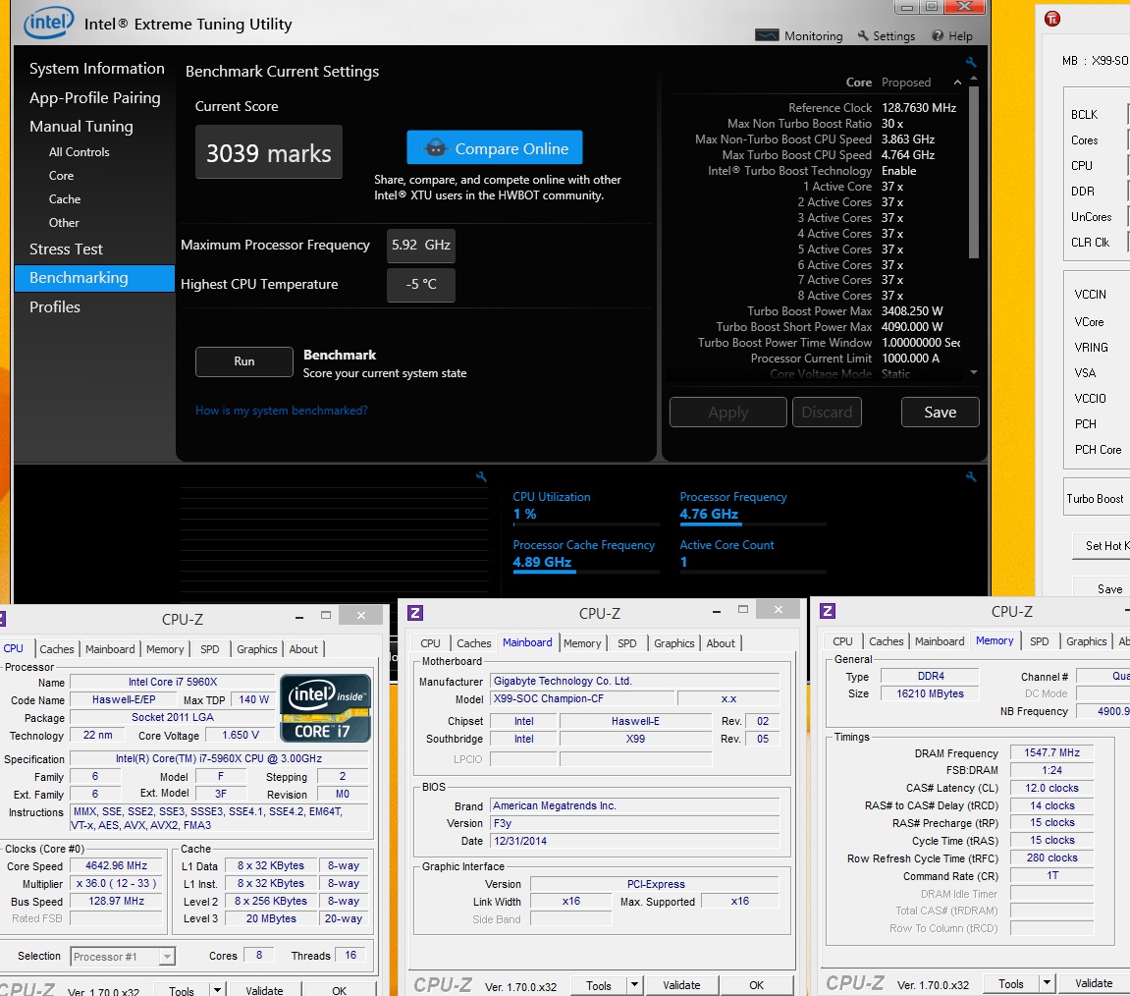Open the Monitoring view icon
This screenshot has height=996, width=1130.
[766, 35]
